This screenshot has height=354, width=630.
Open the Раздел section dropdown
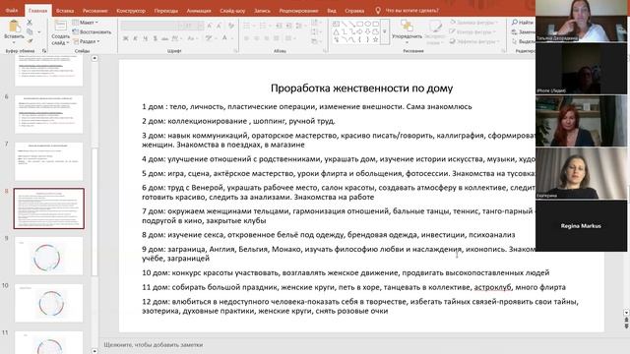coord(87,41)
